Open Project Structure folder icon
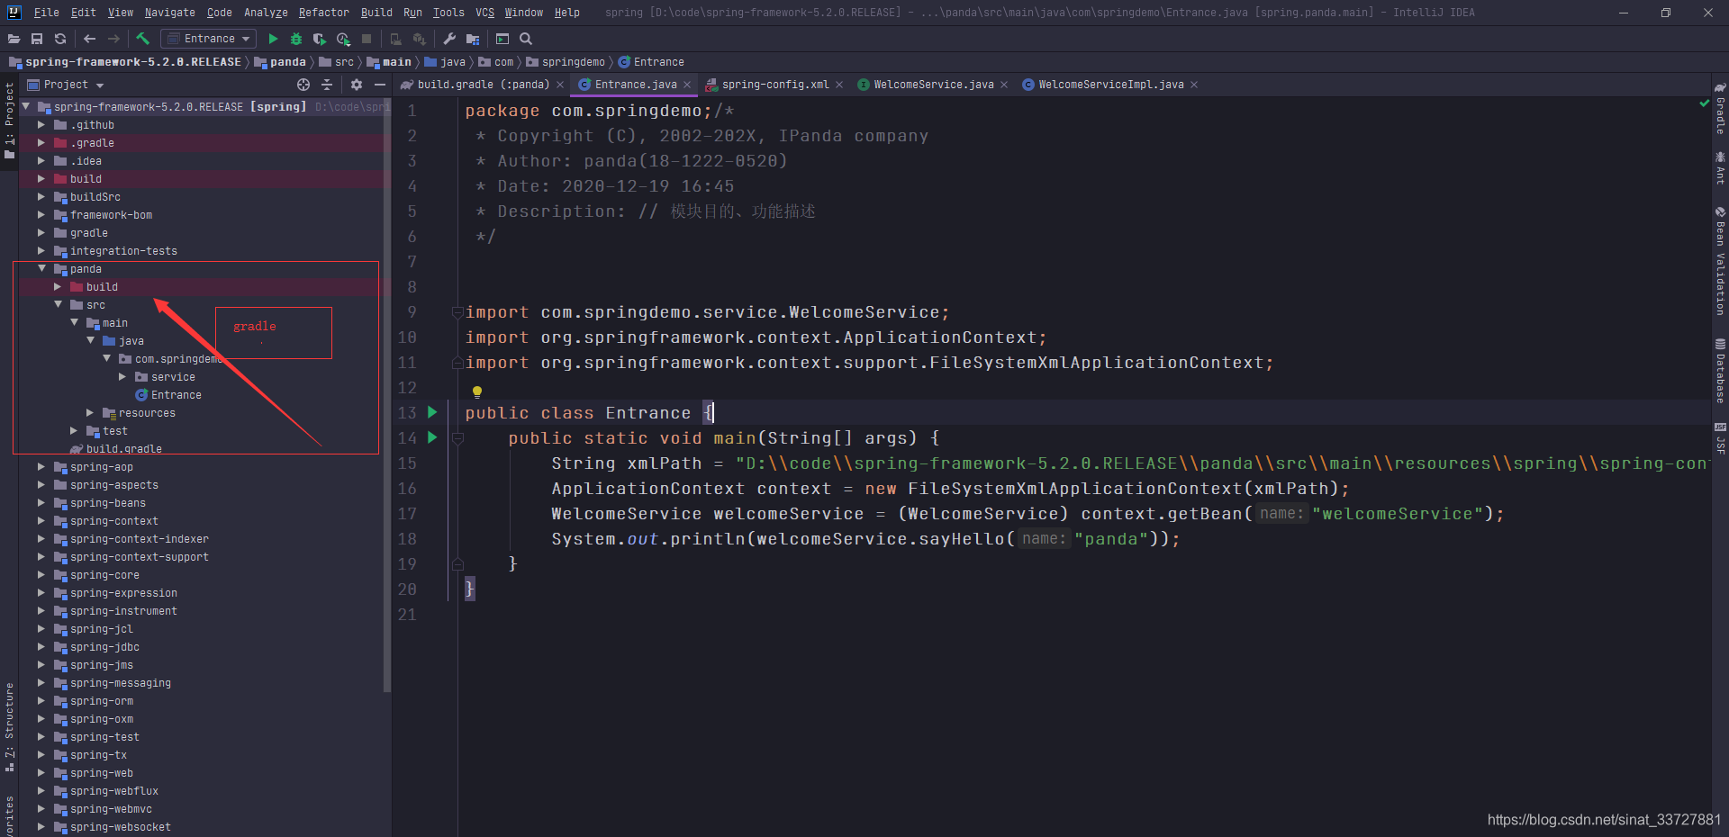The width and height of the screenshot is (1729, 837). [x=473, y=39]
